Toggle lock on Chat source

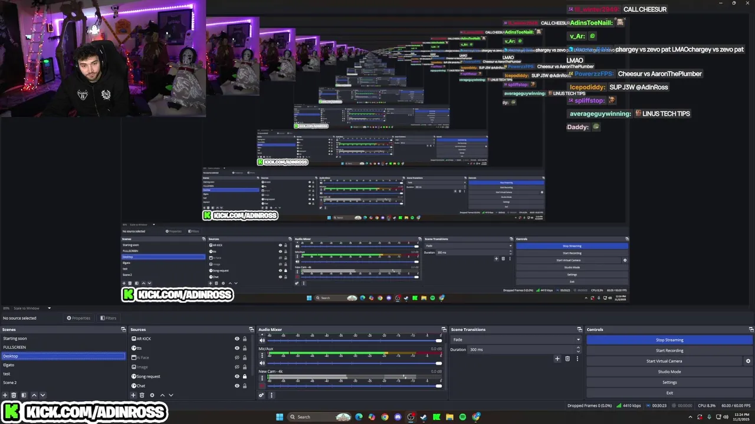(x=245, y=386)
